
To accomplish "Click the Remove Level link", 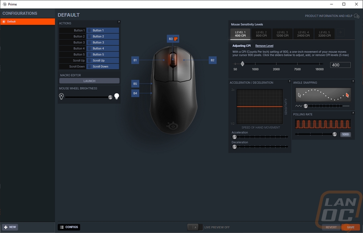I will click(x=264, y=46).
